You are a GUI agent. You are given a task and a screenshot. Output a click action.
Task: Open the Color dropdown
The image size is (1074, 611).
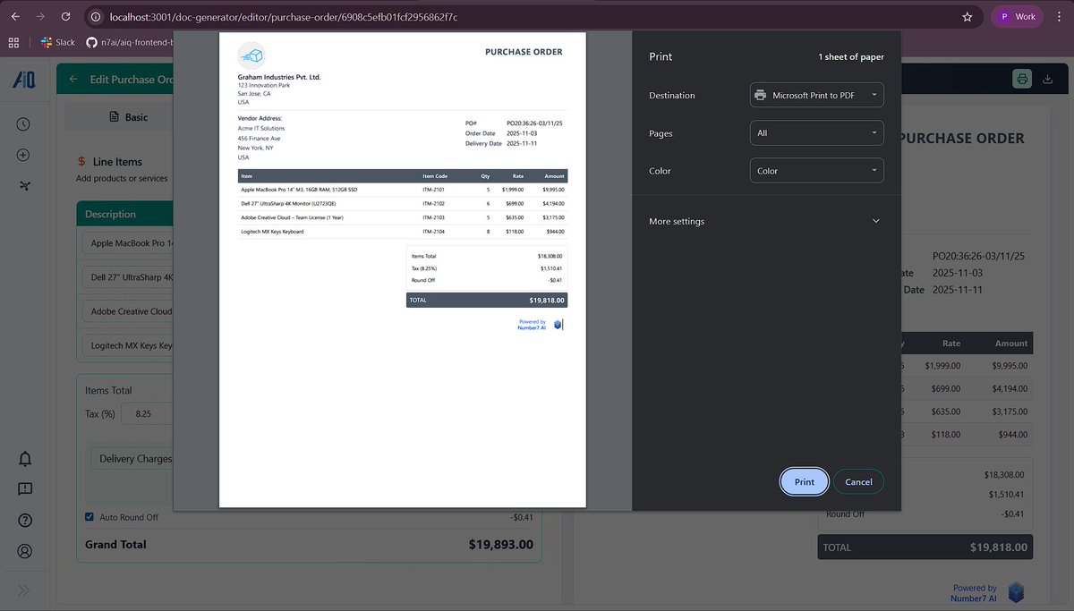816,170
